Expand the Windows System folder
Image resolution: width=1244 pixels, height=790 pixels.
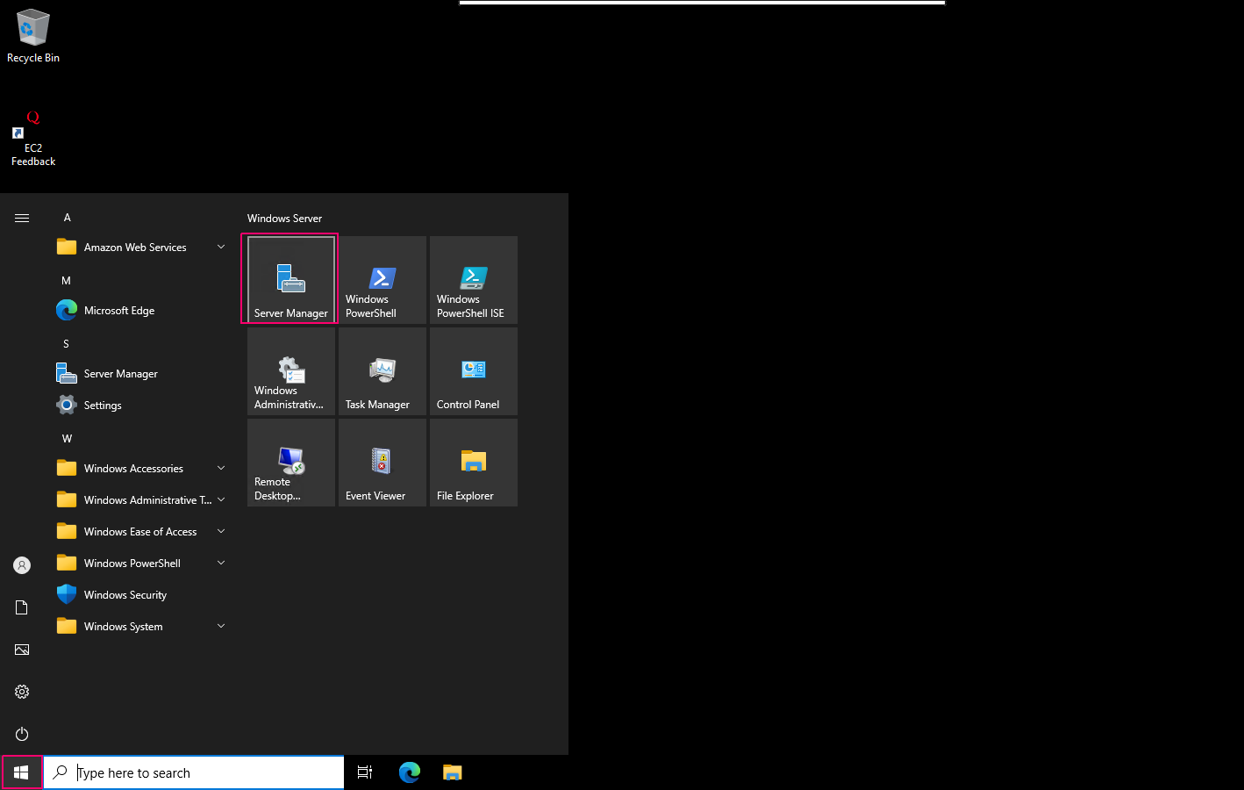(x=140, y=627)
